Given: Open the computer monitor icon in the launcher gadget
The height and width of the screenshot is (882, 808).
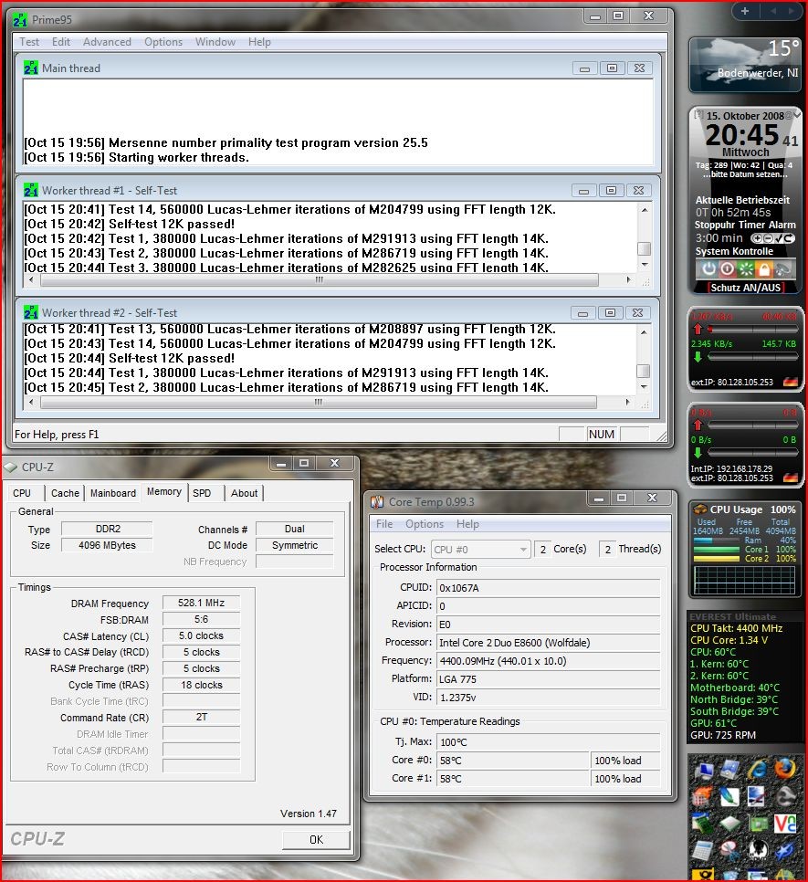Looking at the screenshot, I should point(705,771).
